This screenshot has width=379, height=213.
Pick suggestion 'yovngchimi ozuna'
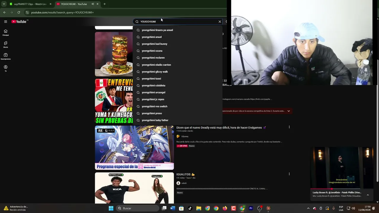[178, 51]
